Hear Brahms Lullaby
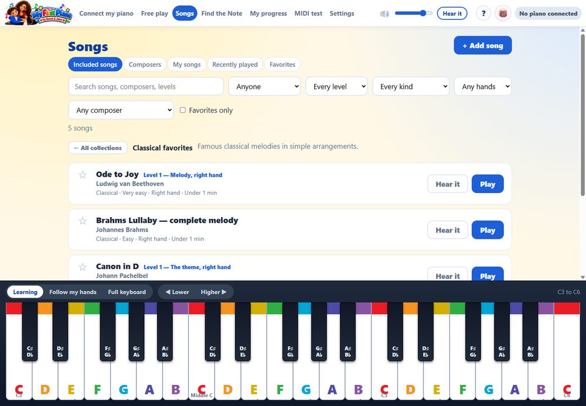586x406 pixels. coord(448,230)
